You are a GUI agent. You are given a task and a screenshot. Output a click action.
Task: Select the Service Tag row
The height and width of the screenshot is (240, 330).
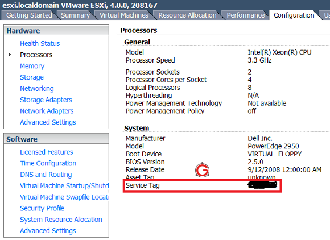pyautogui.click(x=202, y=185)
